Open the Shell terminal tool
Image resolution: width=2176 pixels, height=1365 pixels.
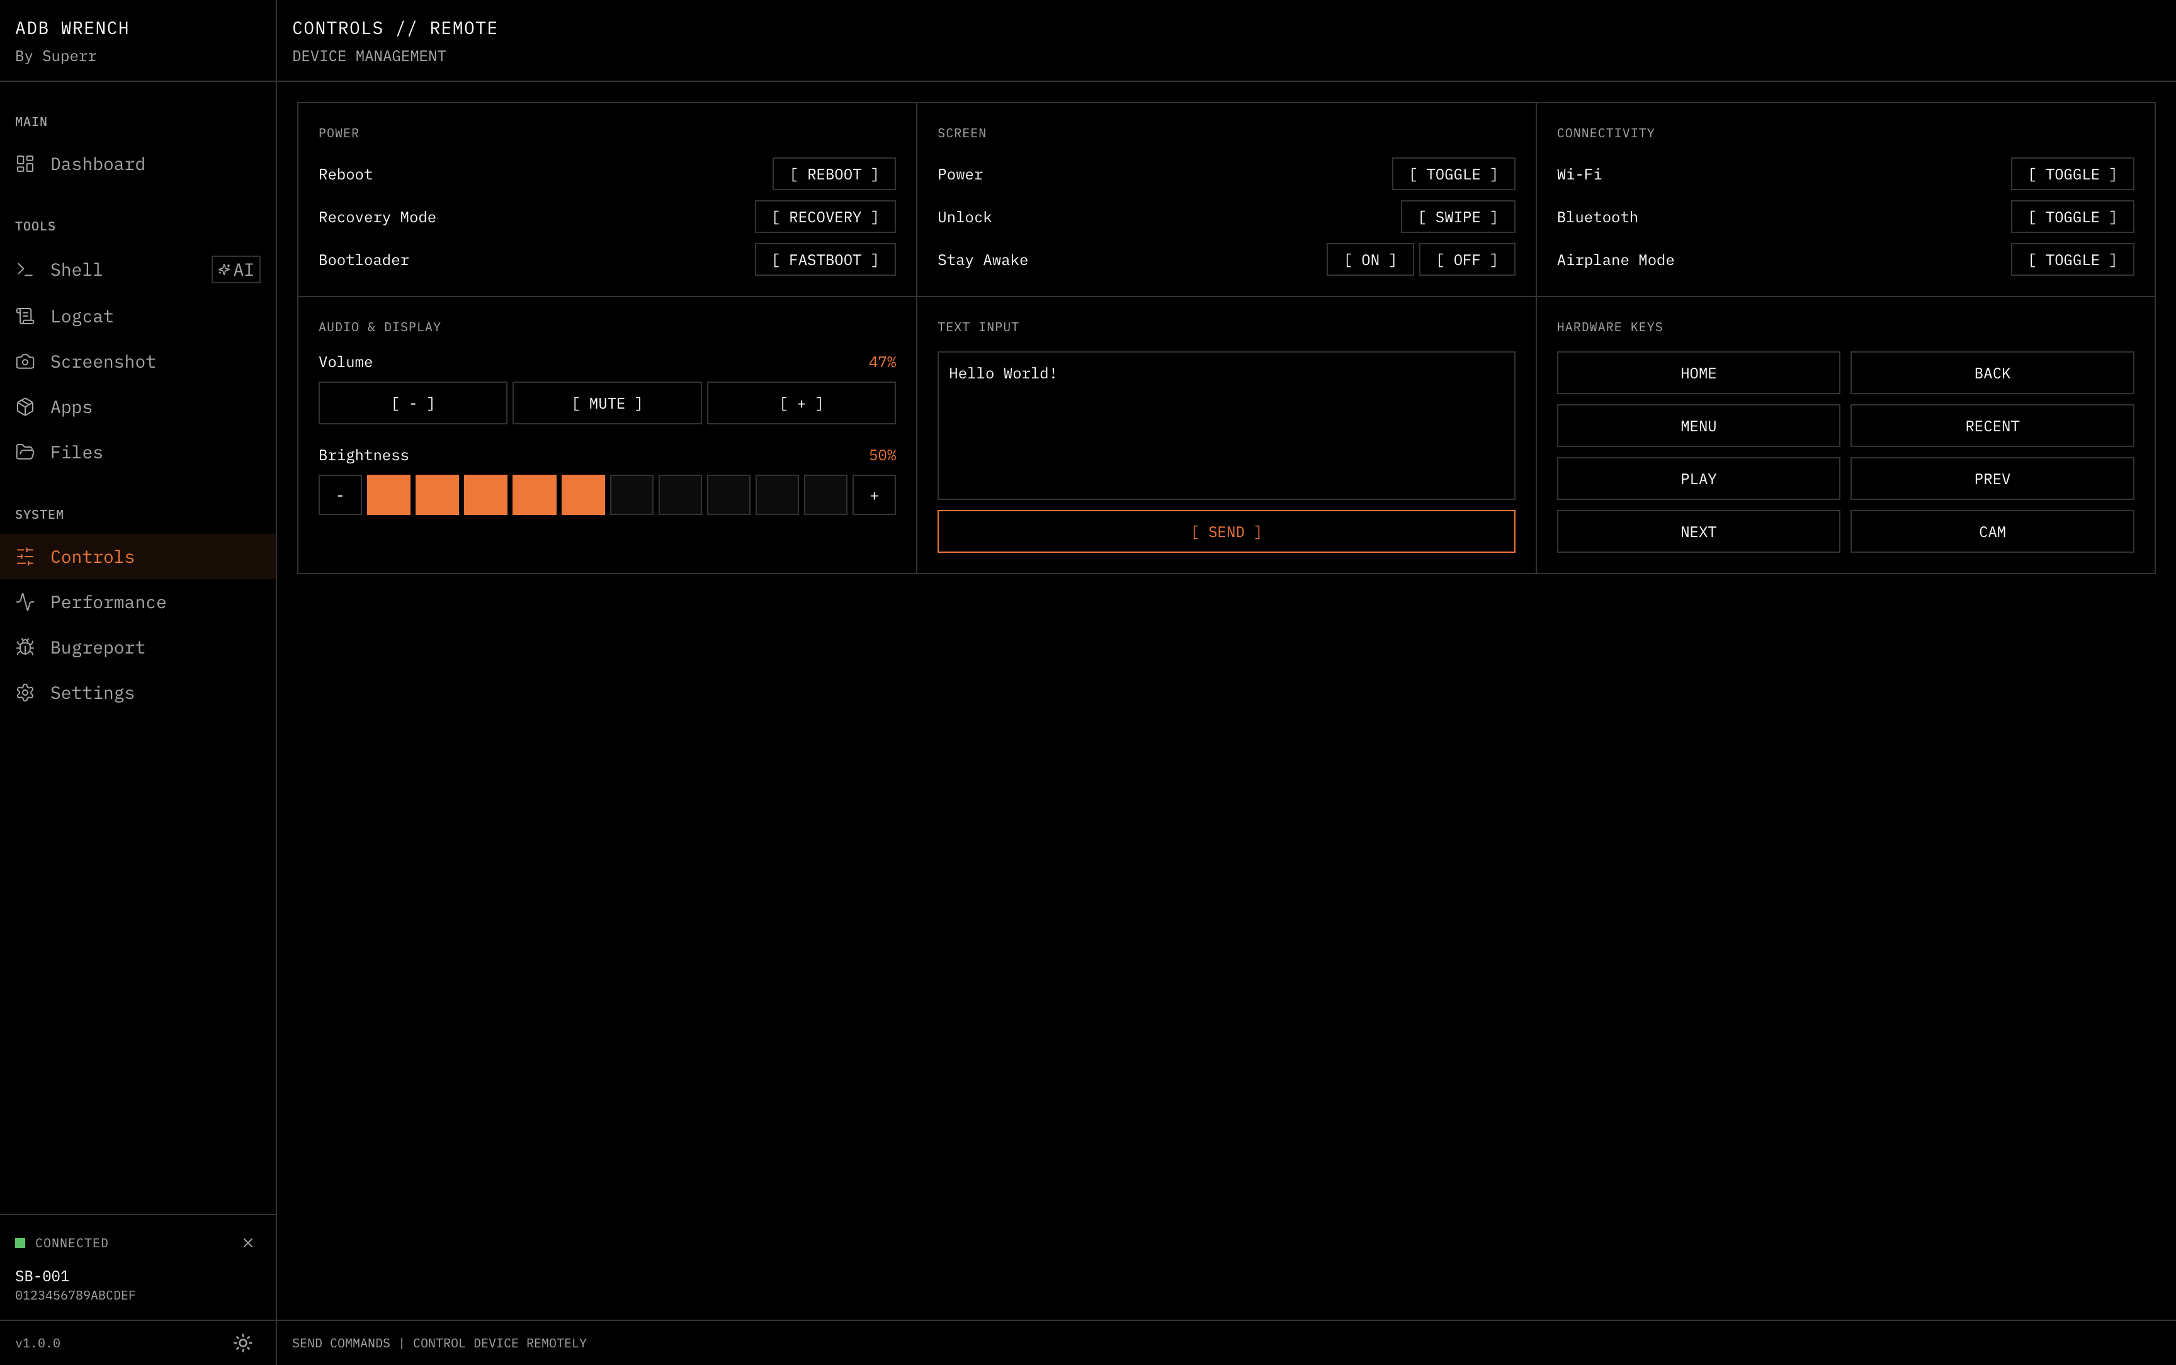click(76, 269)
